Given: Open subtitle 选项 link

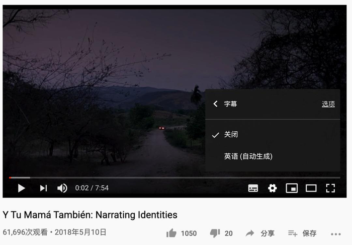Looking at the screenshot, I should tap(328, 104).
